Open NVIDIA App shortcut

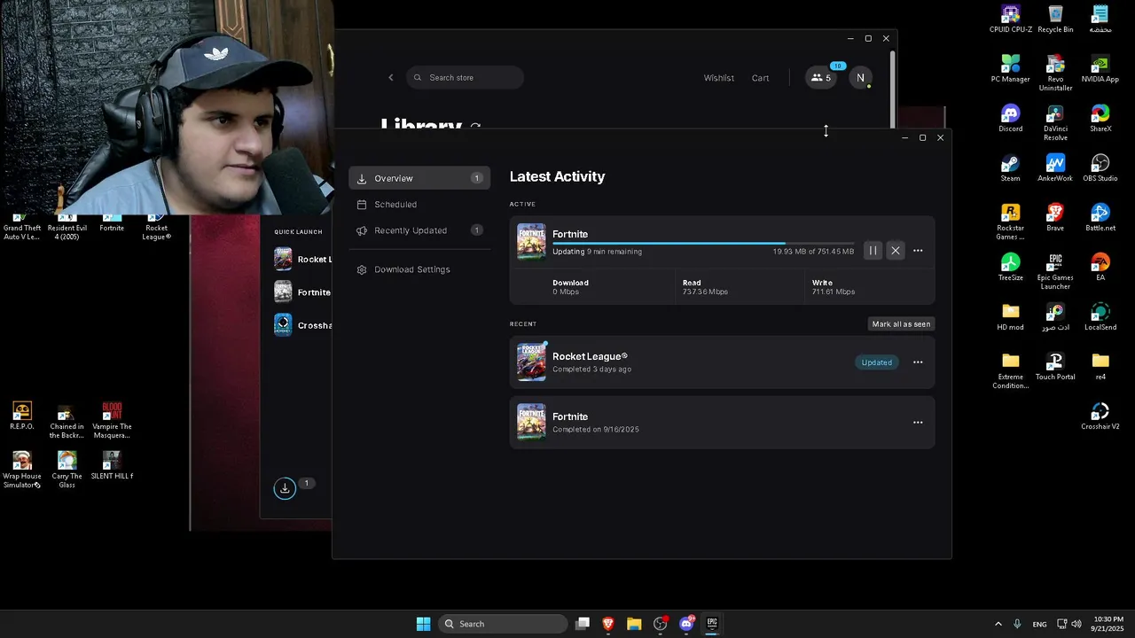click(x=1100, y=69)
